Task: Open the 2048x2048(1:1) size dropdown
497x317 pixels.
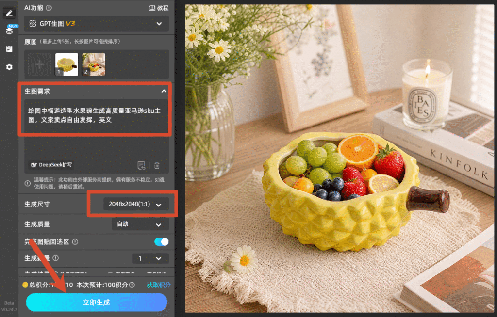Action: point(136,204)
